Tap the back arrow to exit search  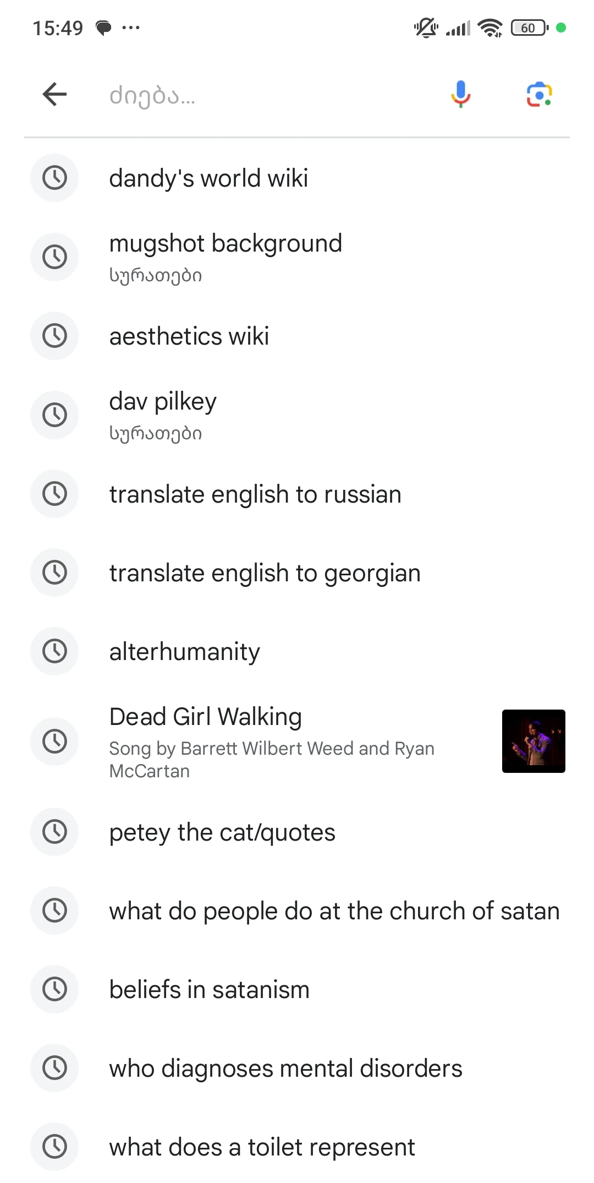54,94
